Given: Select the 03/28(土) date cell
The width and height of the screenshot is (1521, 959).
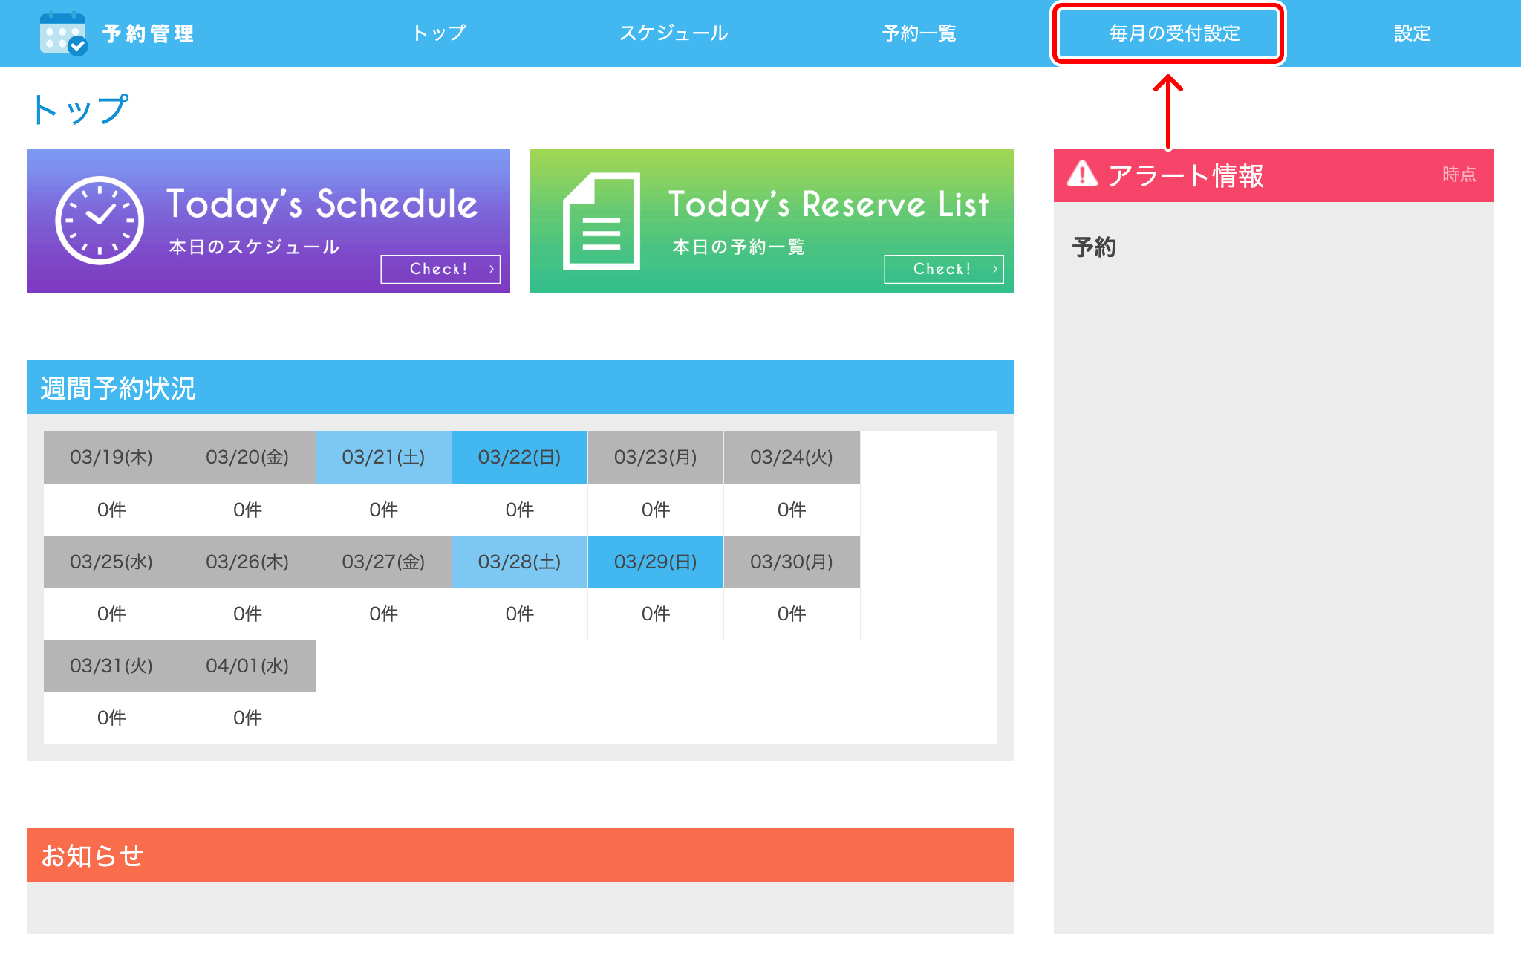Looking at the screenshot, I should [519, 562].
